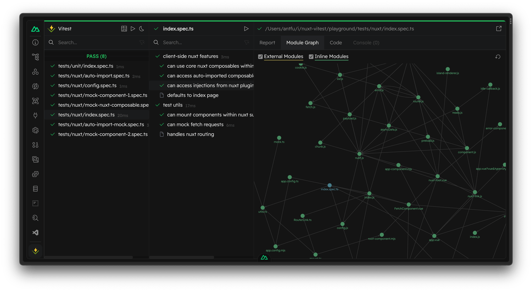Open the plugins plug icon in sidebar
532x291 pixels.
35,116
